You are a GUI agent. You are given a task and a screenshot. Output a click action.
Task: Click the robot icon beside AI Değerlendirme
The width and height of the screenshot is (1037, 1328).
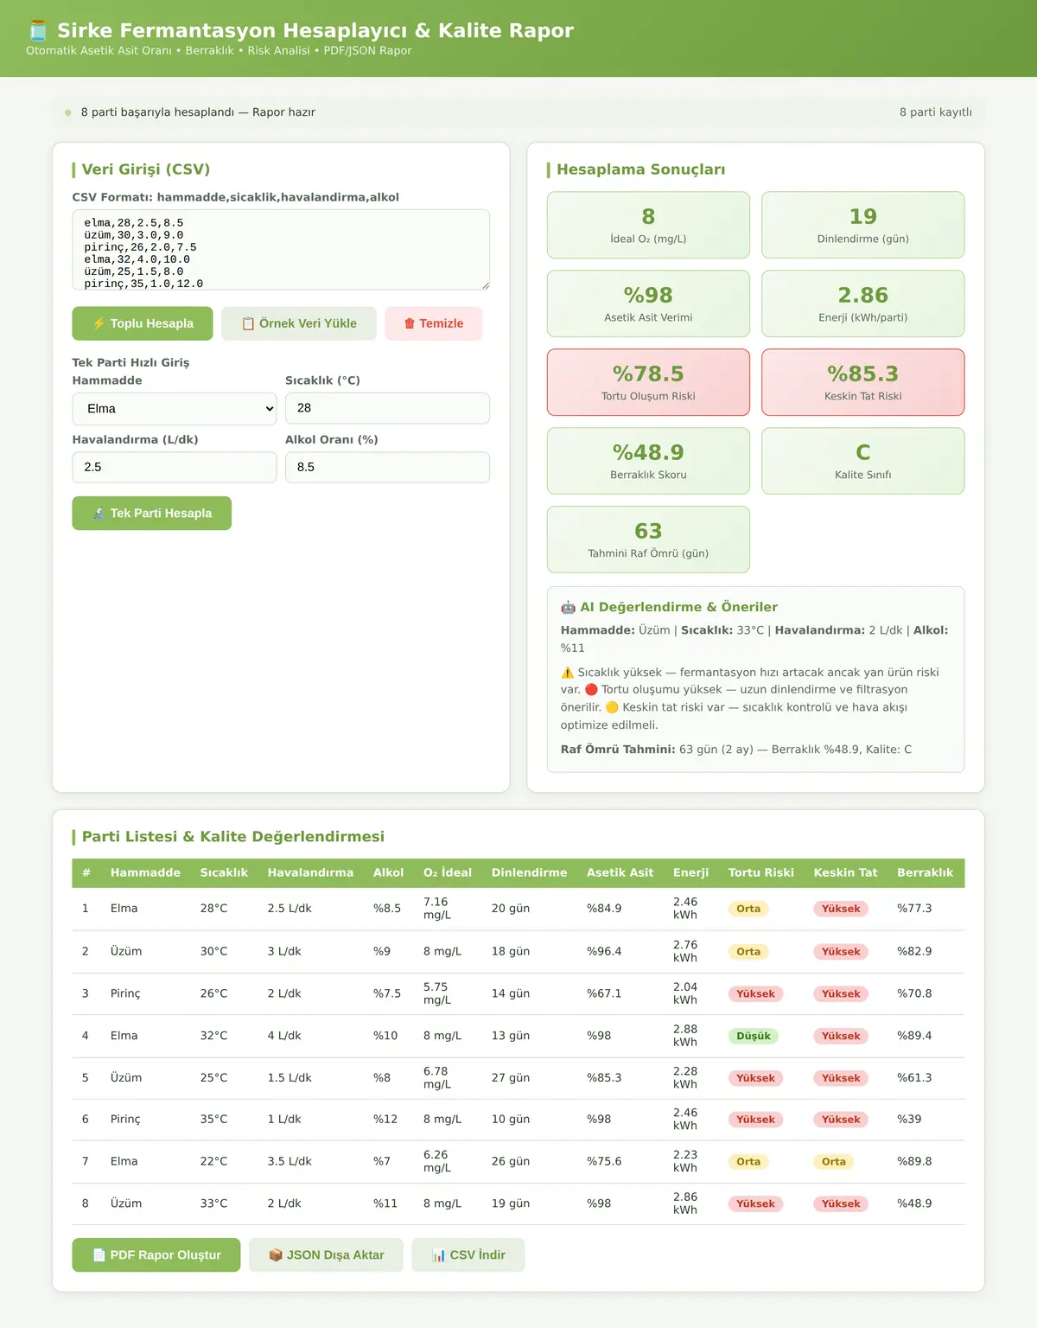coord(568,607)
